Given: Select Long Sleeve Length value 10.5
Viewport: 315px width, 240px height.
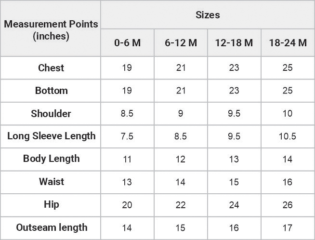Looking at the screenshot, I should coord(288,136).
